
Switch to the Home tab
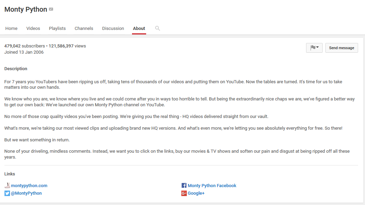tap(11, 28)
